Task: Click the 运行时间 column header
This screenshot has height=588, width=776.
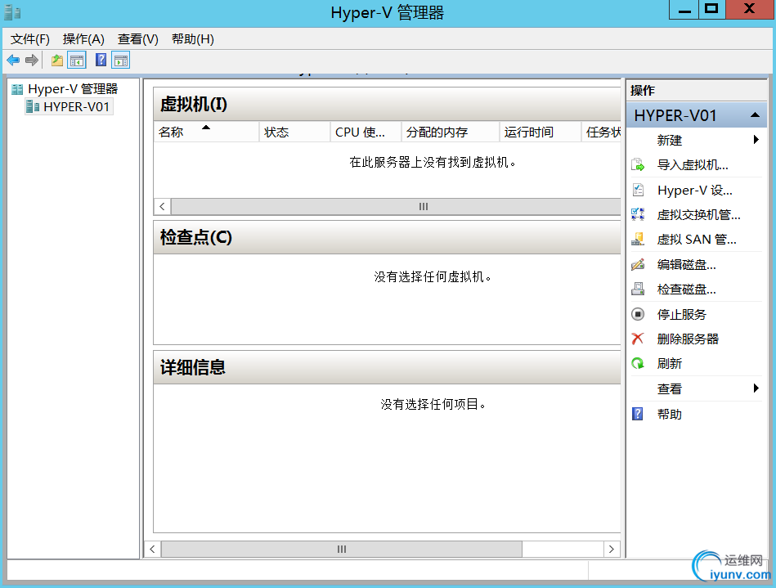Action: click(541, 132)
